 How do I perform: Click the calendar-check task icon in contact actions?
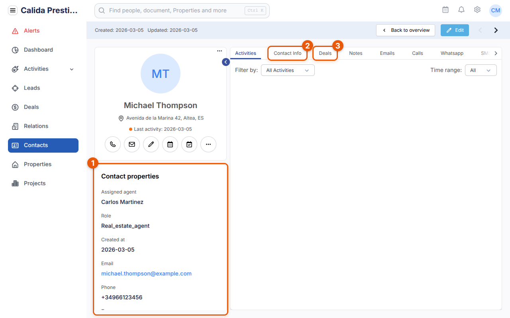pos(189,144)
